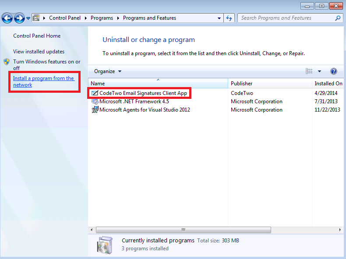Image resolution: width=346 pixels, height=259 pixels.
Task: Open Install a program from the network
Action: (x=44, y=81)
